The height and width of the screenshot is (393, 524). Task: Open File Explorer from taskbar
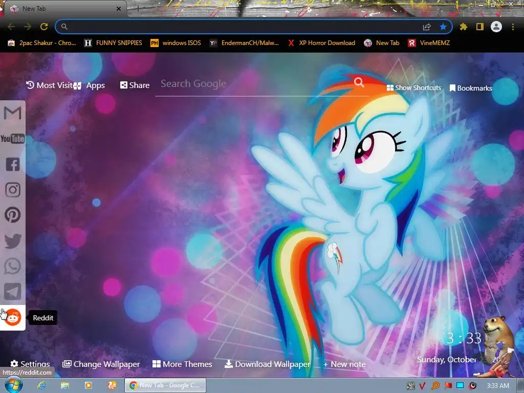click(x=65, y=385)
